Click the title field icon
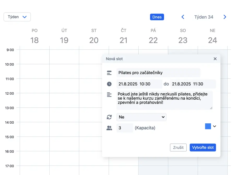 [x=109, y=73]
